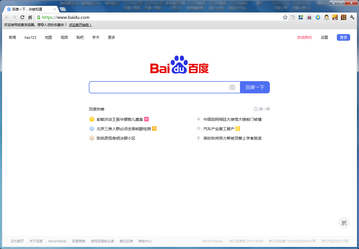Click the blonde anime character game icon
359x249 pixels.
[335, 17]
